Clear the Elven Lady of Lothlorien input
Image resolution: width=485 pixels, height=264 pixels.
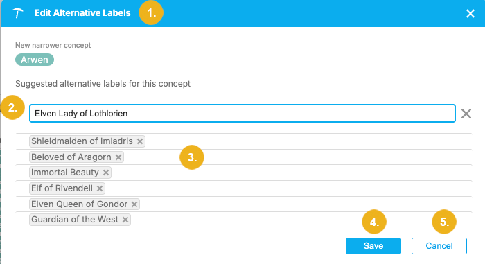point(466,114)
